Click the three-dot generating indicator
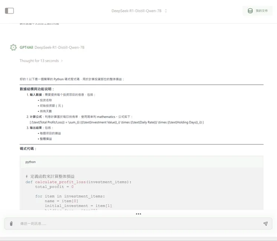 pos(138,214)
